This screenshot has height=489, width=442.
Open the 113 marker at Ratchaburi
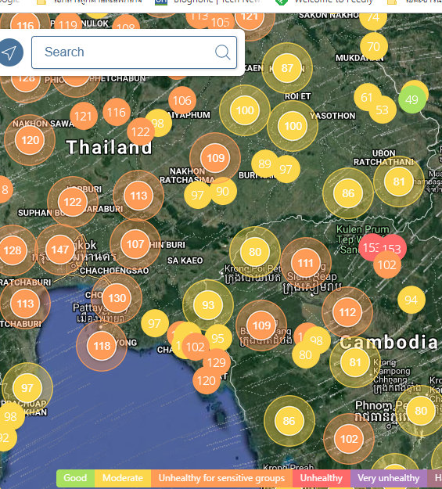tap(25, 304)
